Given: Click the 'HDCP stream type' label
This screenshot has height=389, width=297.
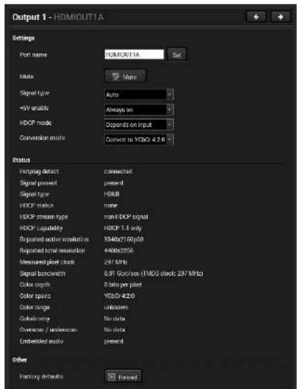Looking at the screenshot, I should tap(44, 217).
